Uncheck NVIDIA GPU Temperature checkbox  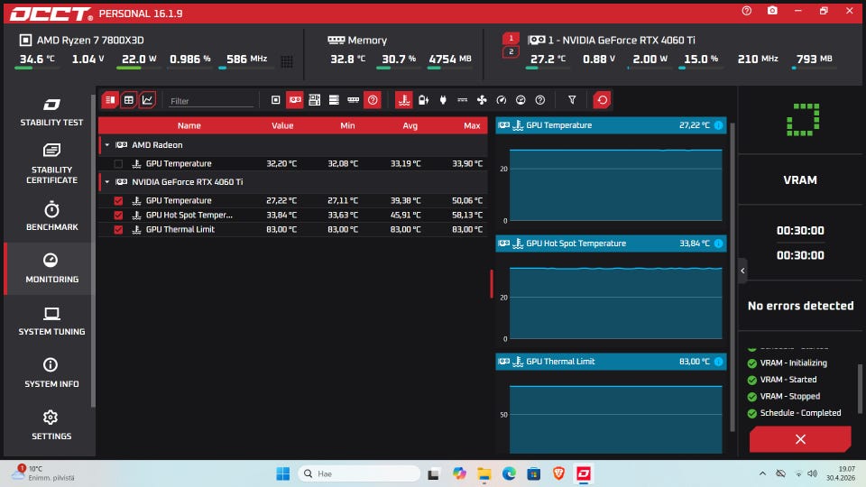[x=118, y=200]
